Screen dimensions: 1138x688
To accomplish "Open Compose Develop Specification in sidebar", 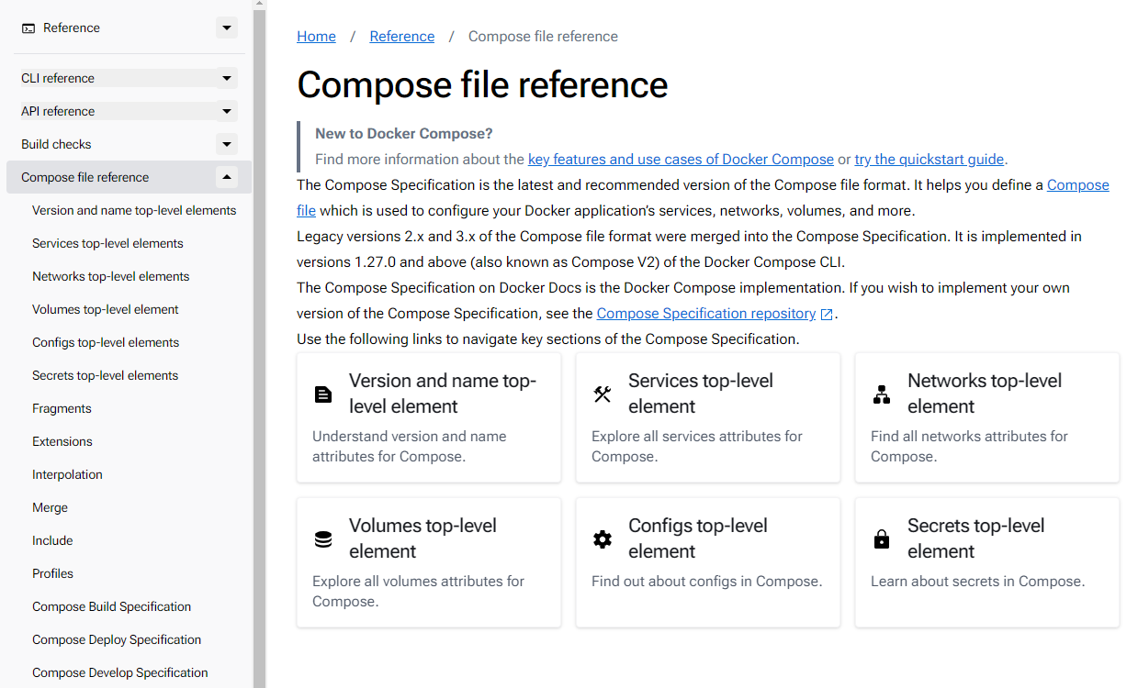I will coord(120,672).
